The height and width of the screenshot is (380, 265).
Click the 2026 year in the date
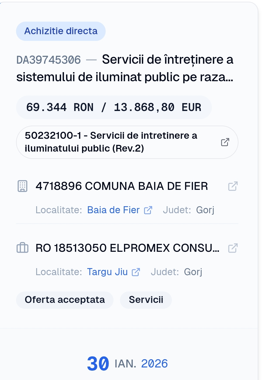(x=154, y=364)
